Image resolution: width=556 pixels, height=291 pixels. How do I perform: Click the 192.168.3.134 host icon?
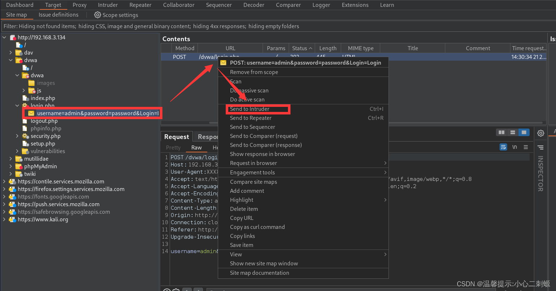pyautogui.click(x=13, y=38)
